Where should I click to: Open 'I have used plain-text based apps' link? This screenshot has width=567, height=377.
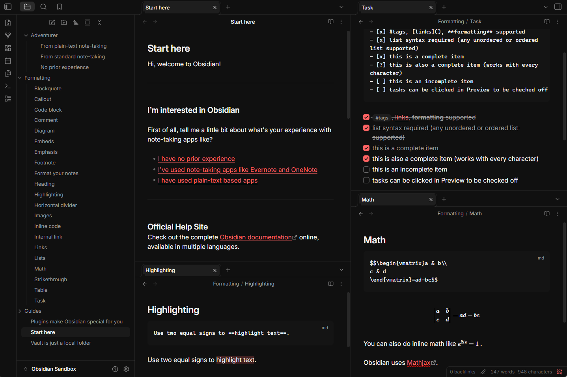(x=208, y=180)
